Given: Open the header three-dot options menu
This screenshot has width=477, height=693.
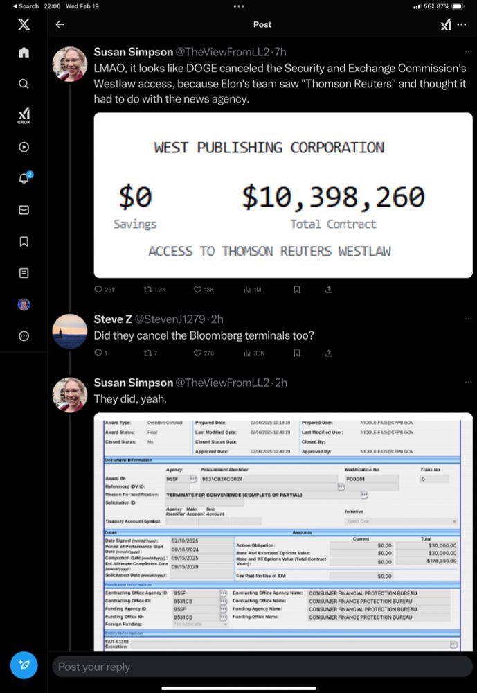Looking at the screenshot, I should pos(462,24).
